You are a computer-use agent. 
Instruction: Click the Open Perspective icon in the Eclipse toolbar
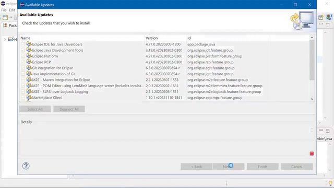pyautogui.click(x=321, y=17)
